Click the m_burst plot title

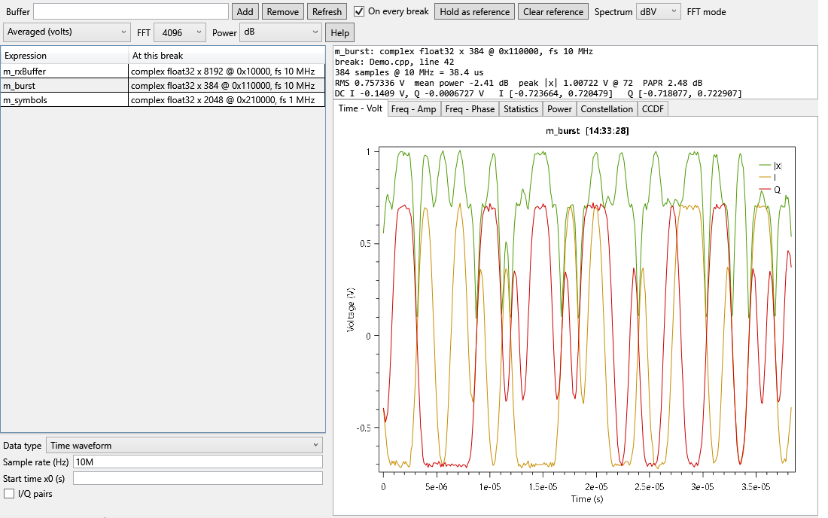[x=587, y=131]
